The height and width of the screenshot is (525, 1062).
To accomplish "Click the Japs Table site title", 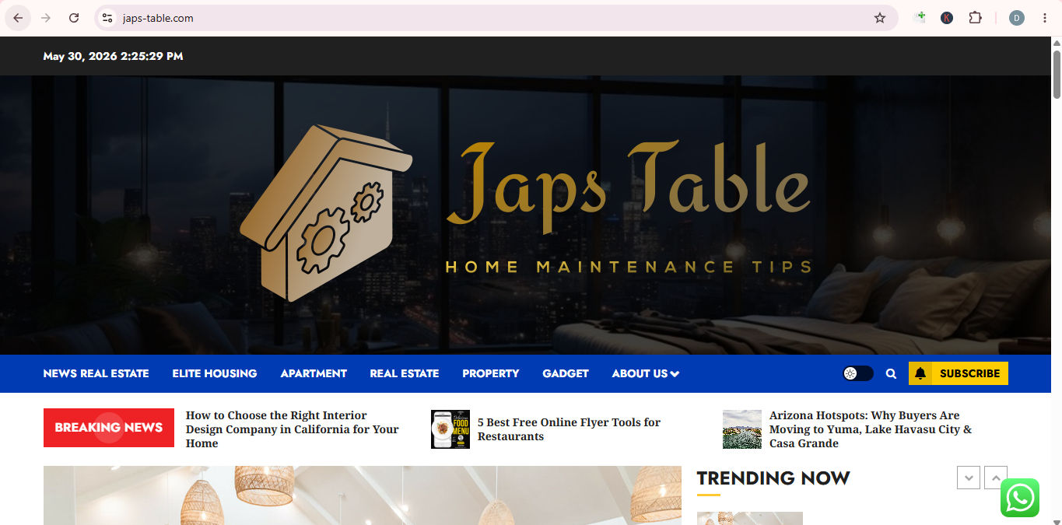I will (628, 187).
